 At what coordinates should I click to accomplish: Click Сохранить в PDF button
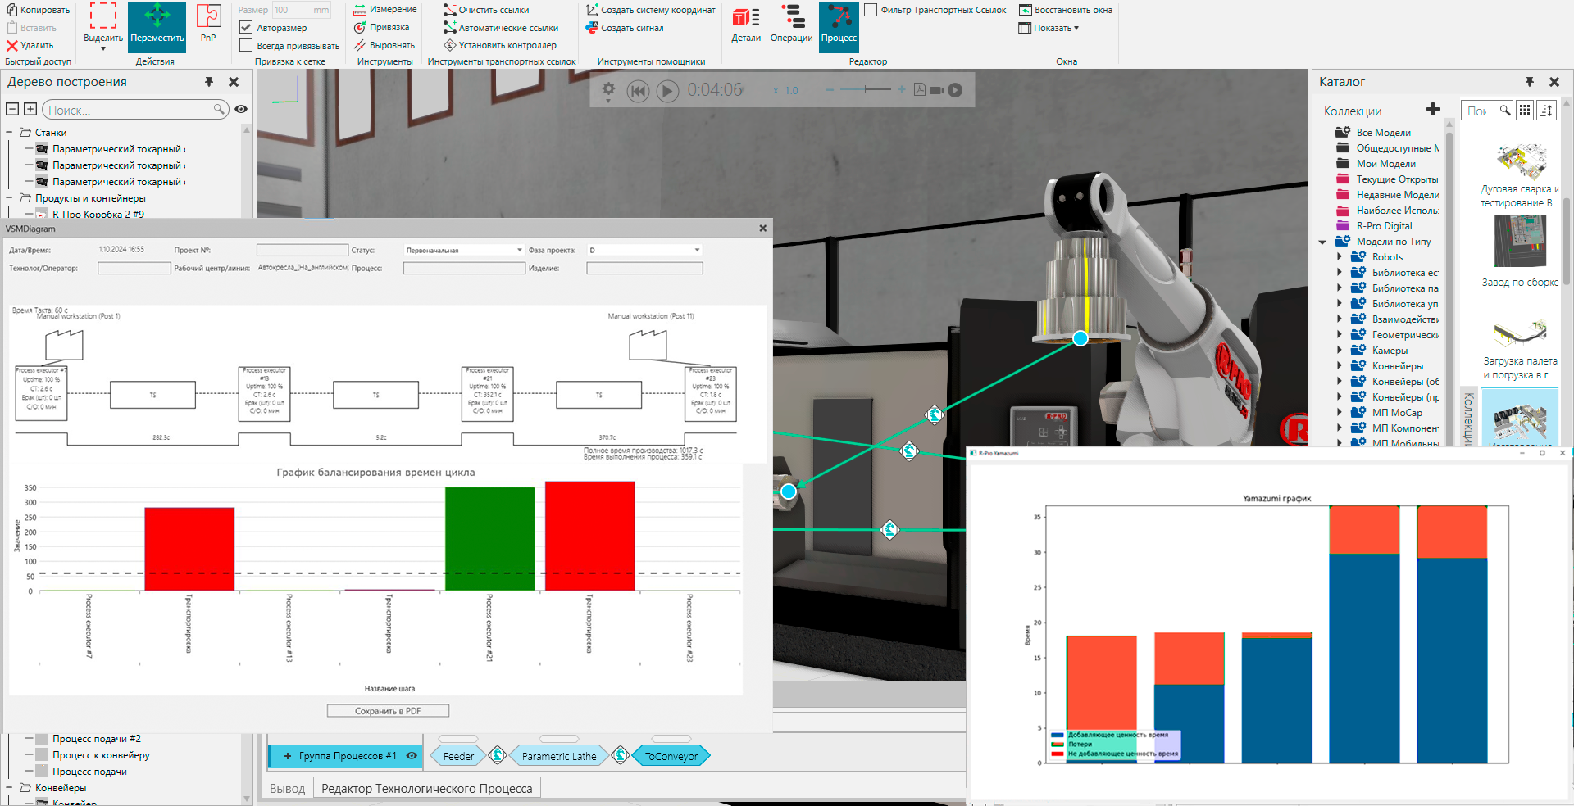click(x=387, y=710)
